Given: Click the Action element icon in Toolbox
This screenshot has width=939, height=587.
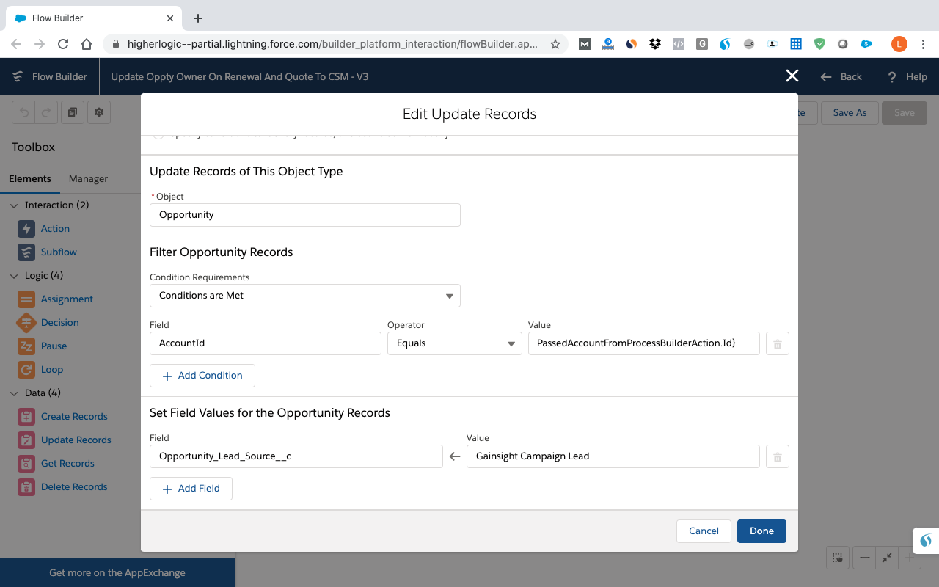Looking at the screenshot, I should tap(26, 229).
